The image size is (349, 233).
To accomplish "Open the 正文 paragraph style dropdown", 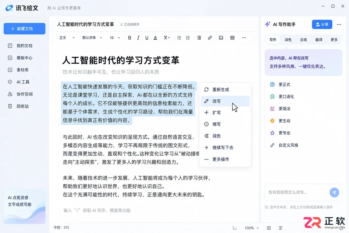I will [67, 38].
